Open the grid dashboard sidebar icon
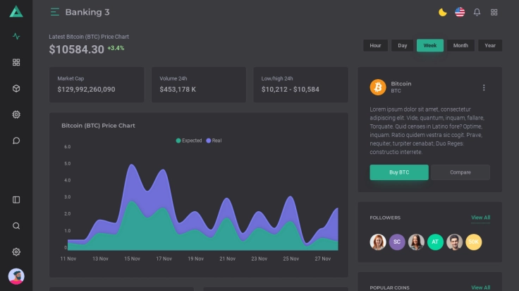519x291 pixels. (16, 62)
